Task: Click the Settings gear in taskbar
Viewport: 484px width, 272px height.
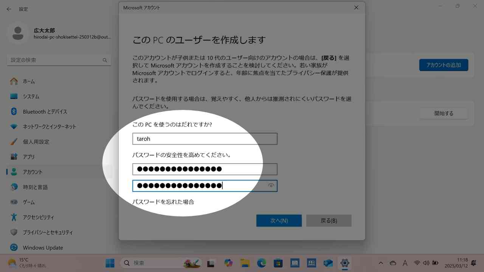Action: 344,263
